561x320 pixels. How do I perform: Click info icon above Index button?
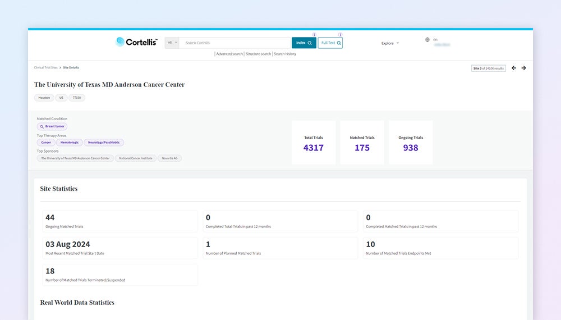(314, 35)
